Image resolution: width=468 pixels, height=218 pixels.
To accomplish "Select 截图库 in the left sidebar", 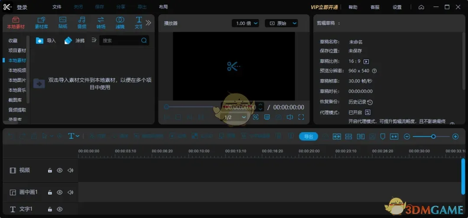I will tap(15, 100).
